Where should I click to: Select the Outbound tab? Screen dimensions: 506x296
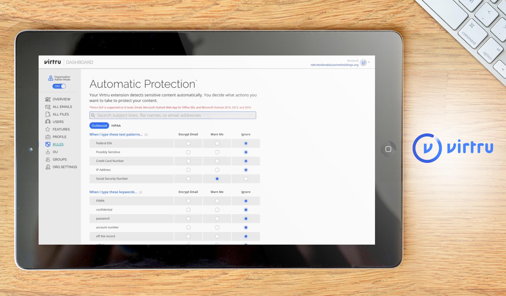pos(99,126)
